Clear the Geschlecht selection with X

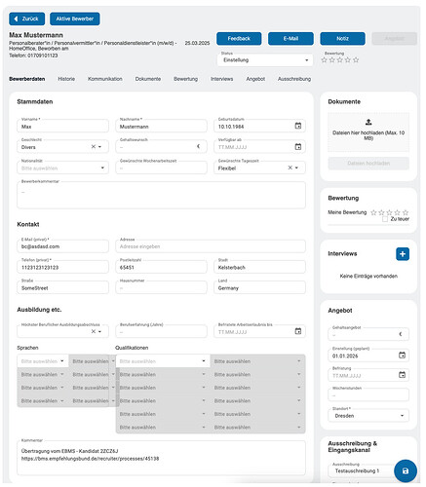94,147
